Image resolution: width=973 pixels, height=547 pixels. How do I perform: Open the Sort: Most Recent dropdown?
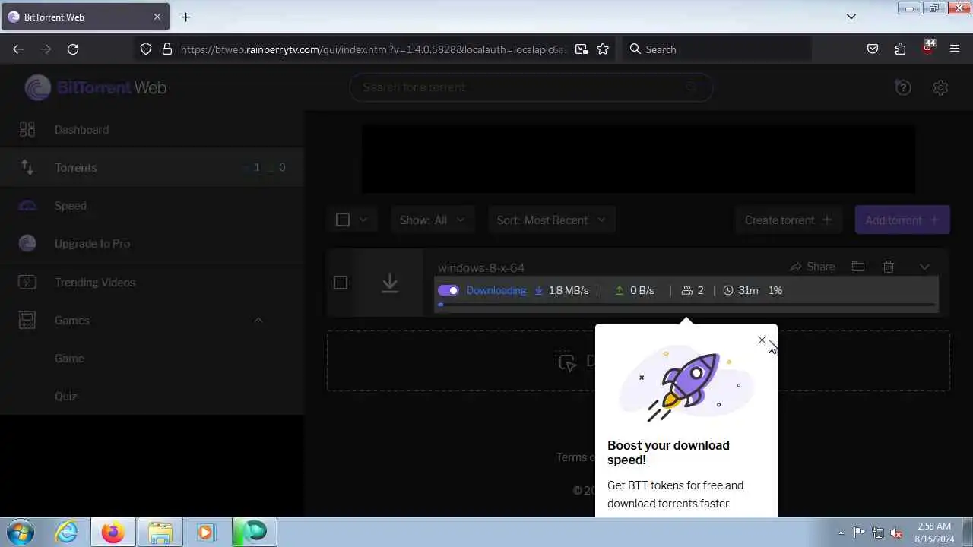pos(551,220)
